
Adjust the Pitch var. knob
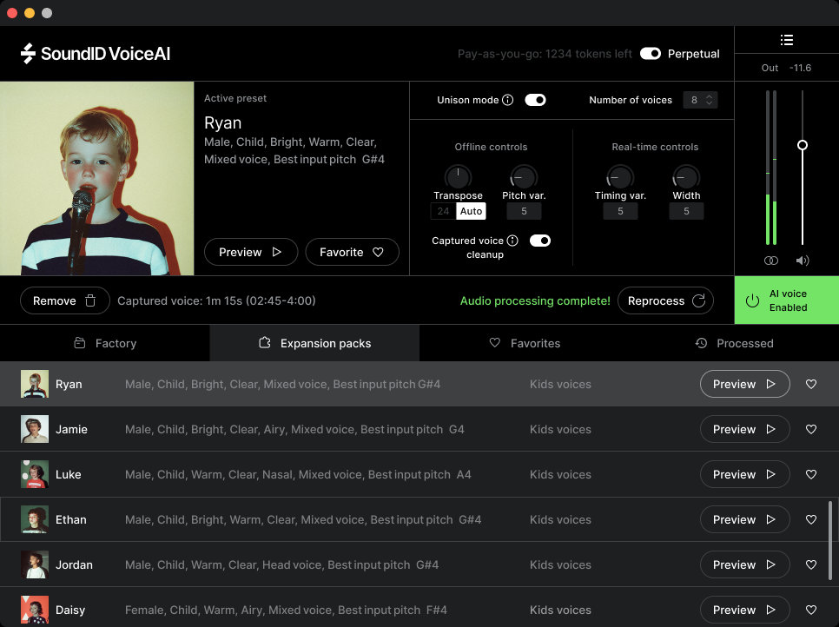[522, 176]
